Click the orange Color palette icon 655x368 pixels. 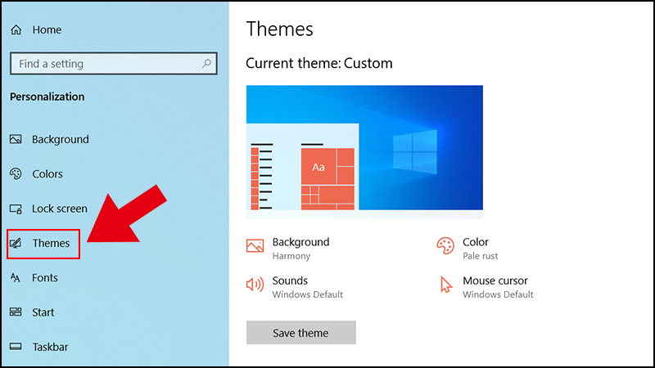pyautogui.click(x=445, y=246)
